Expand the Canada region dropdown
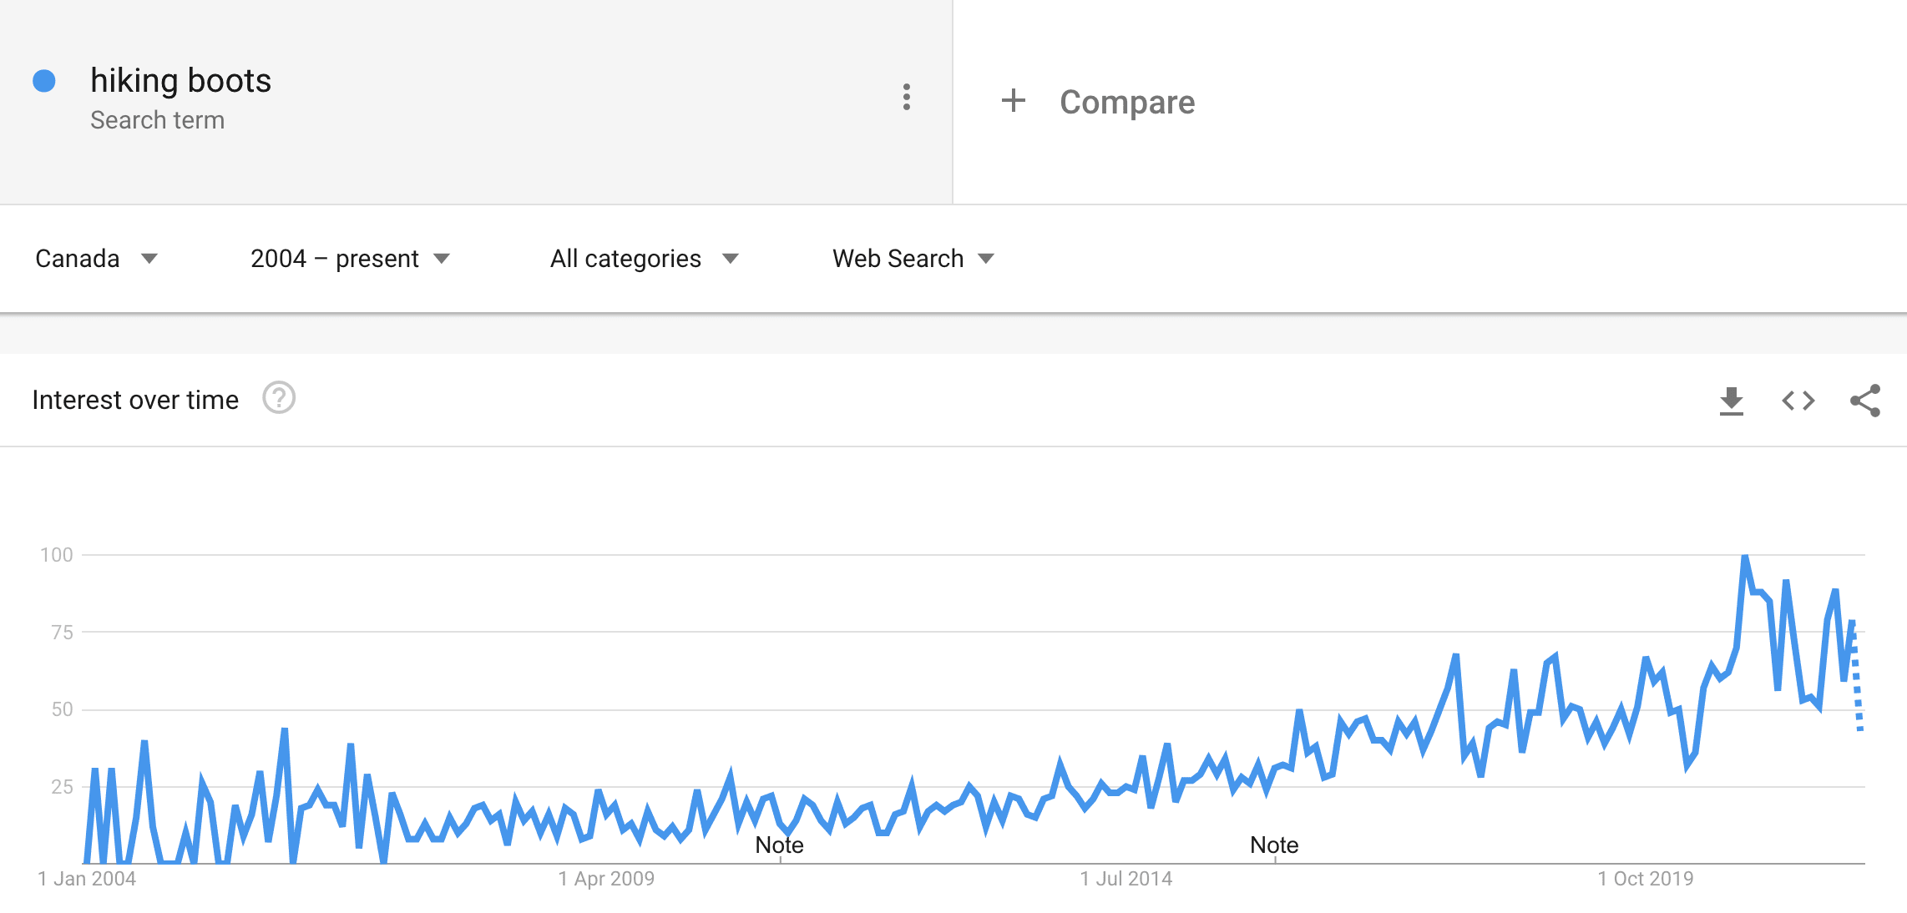The width and height of the screenshot is (1907, 913). [x=96, y=259]
